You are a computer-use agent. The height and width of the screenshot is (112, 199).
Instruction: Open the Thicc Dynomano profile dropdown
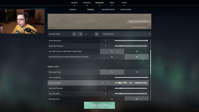click(126, 34)
